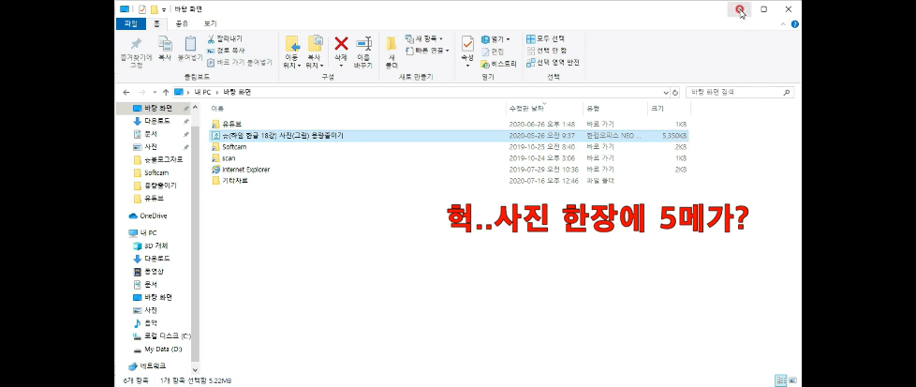Switch to details view in status bar
Viewport: 916px width, 387px height.
pyautogui.click(x=779, y=380)
